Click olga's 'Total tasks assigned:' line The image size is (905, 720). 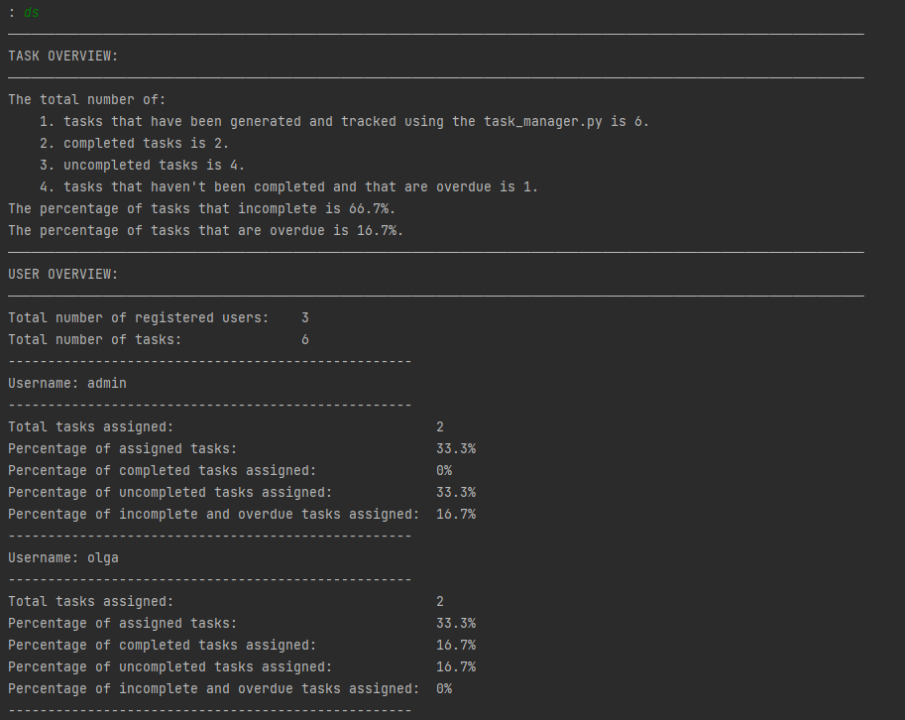[226, 602]
